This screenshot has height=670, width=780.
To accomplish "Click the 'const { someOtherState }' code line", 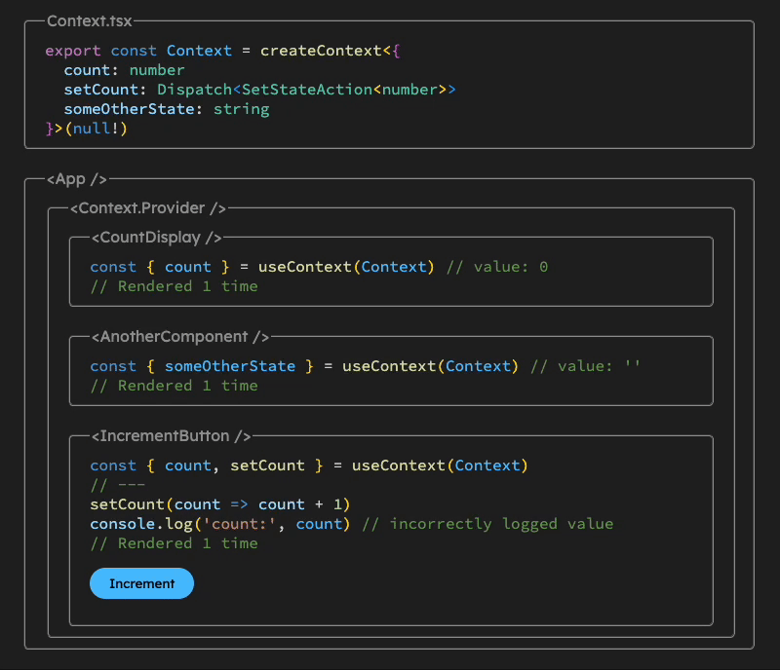I will (304, 366).
